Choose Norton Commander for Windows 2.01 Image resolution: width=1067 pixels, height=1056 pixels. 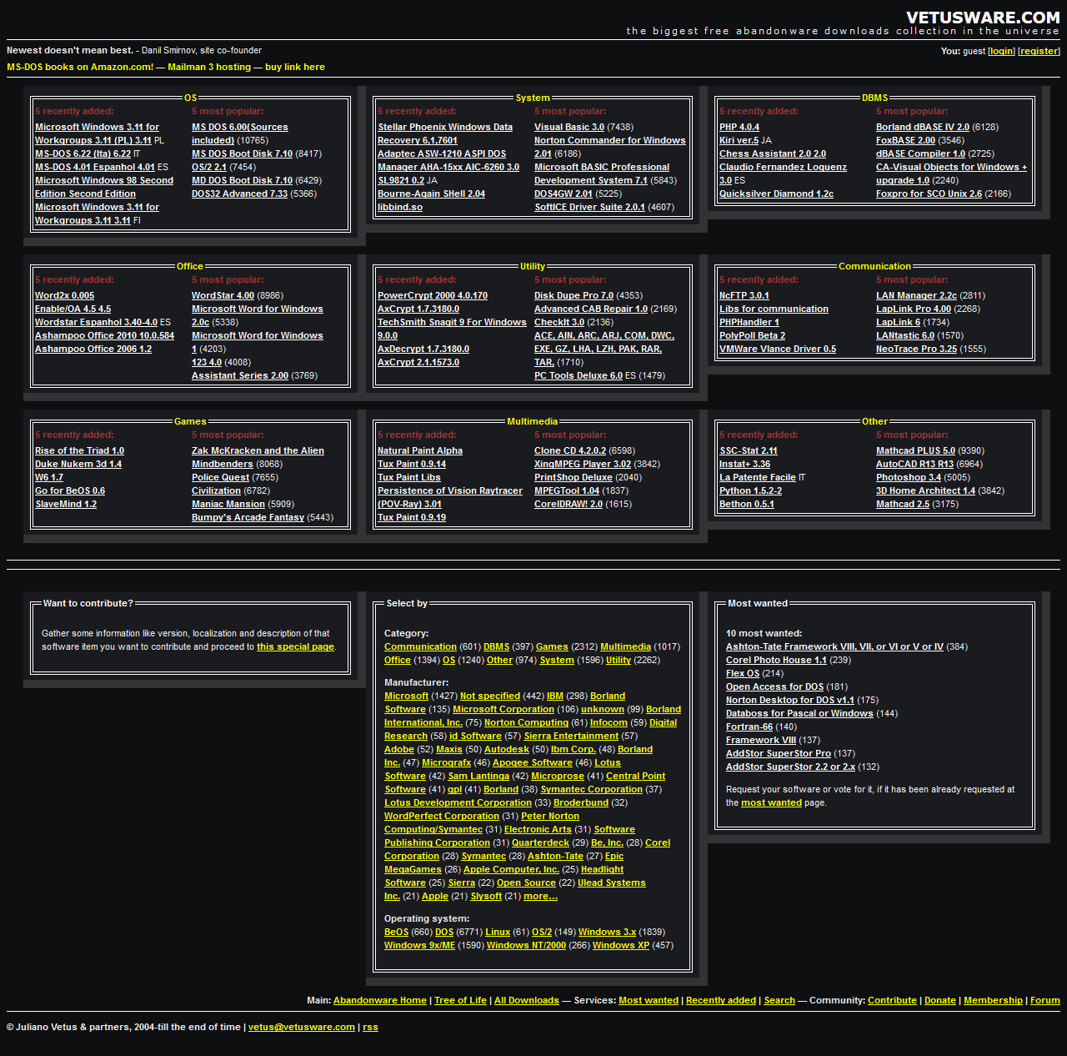point(610,147)
